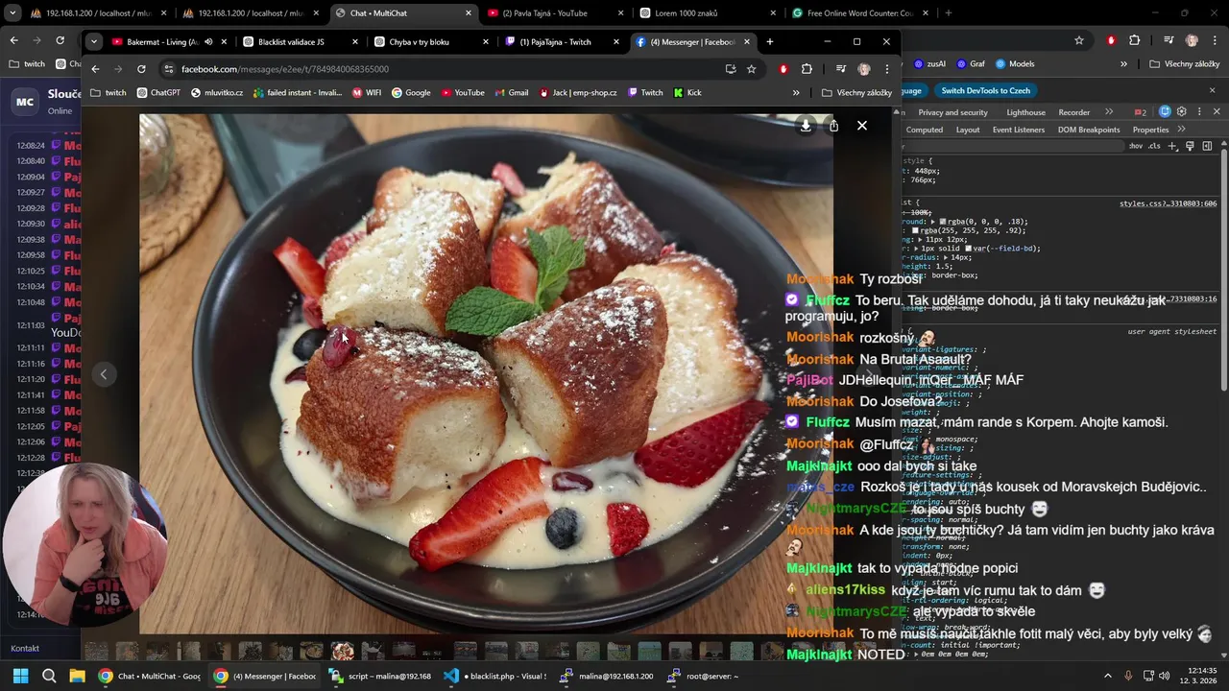Mute the Bakermat tab via its speaker icon
Image resolution: width=1229 pixels, height=691 pixels.
[208, 42]
